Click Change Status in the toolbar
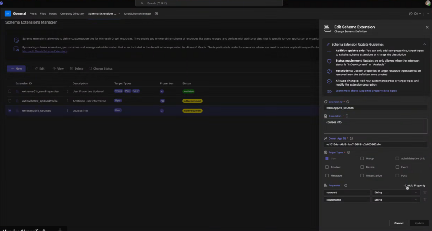This screenshot has height=231, width=432. click(x=100, y=68)
